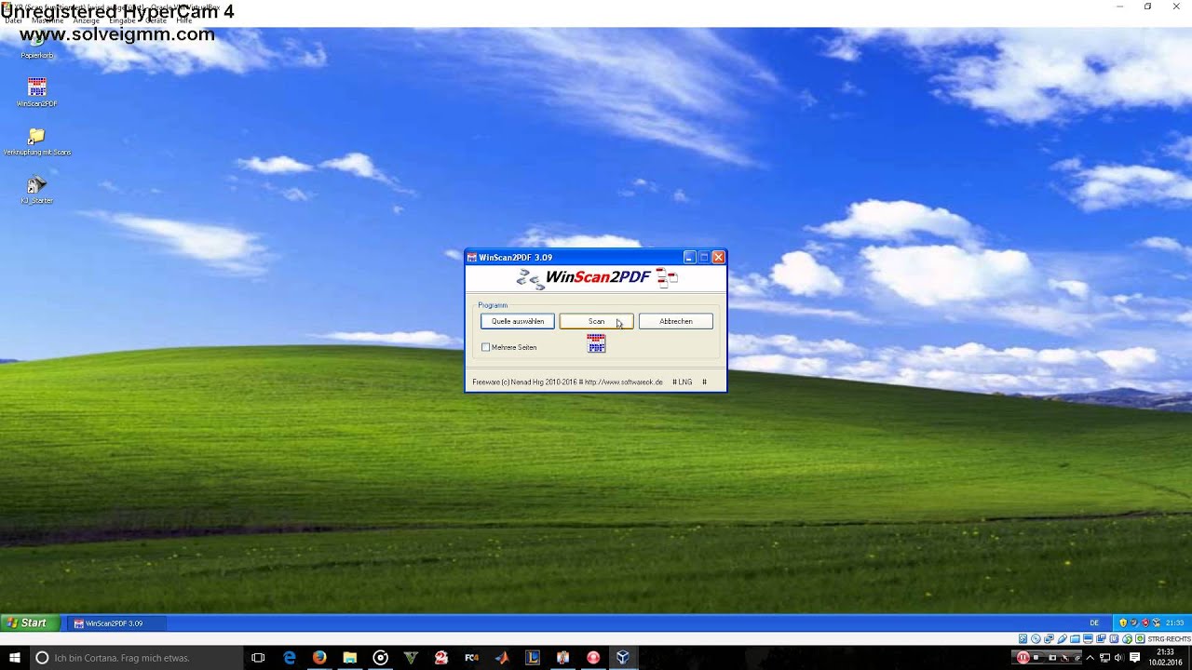The image size is (1192, 670).
Task: Enable the Mehrere Seiten checkbox
Action: click(x=485, y=347)
